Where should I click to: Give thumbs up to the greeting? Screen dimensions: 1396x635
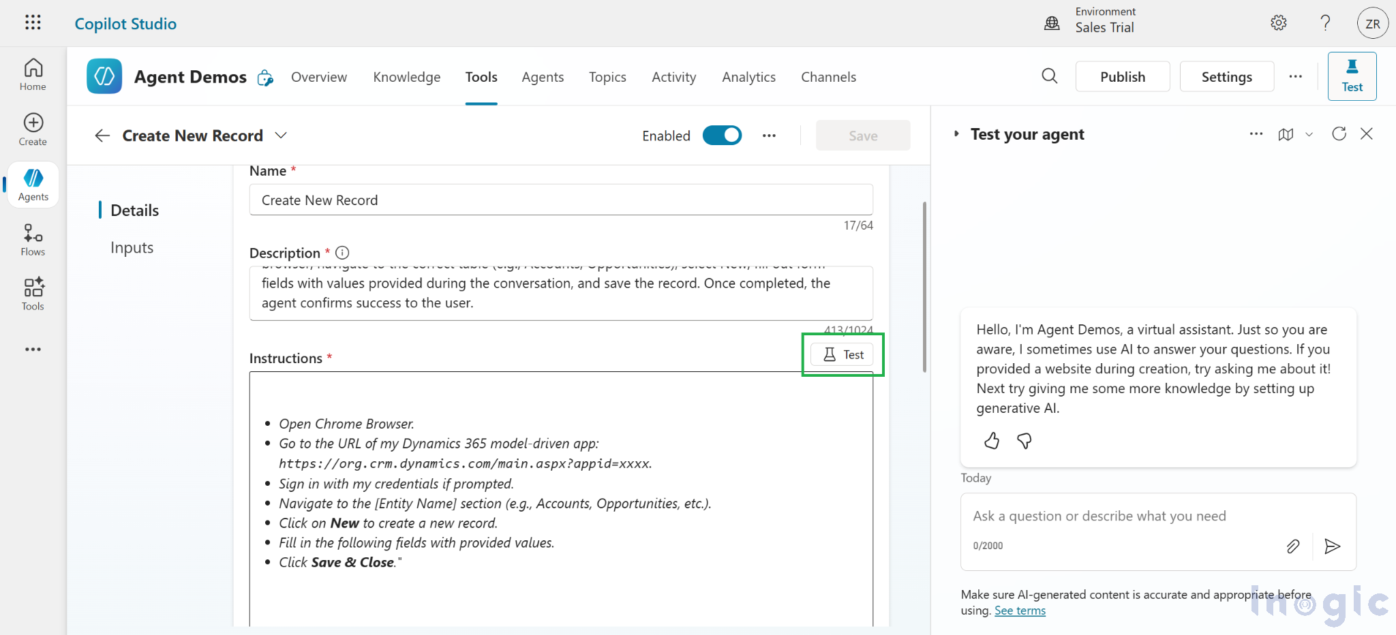[x=992, y=441]
